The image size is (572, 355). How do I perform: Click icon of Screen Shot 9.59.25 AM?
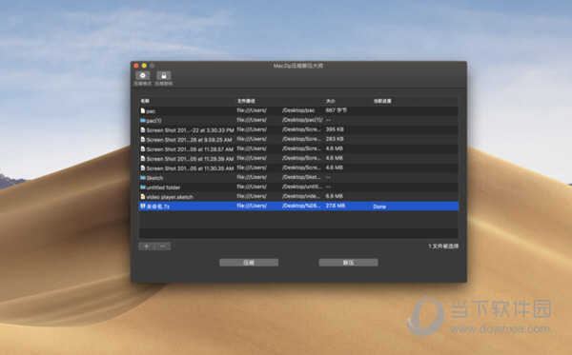click(x=143, y=139)
